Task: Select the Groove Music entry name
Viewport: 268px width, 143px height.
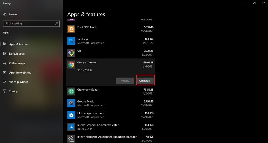Action: point(86,101)
